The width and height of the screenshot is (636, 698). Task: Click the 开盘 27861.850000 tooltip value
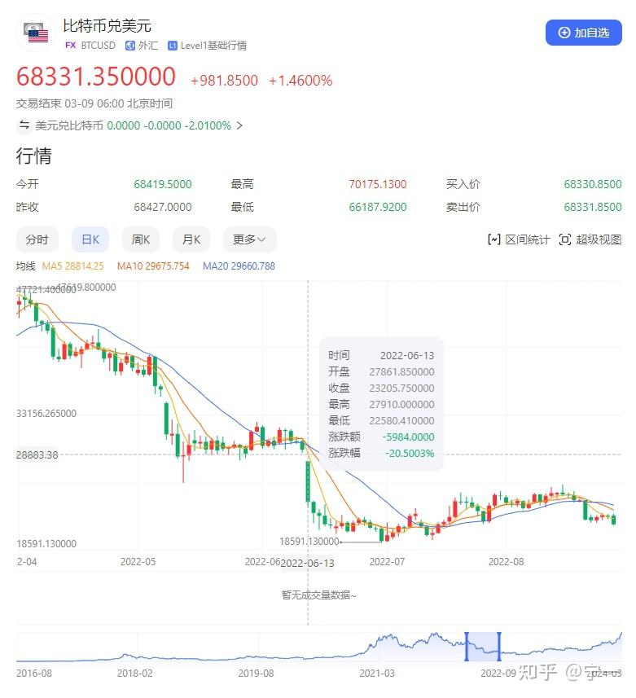tap(401, 371)
